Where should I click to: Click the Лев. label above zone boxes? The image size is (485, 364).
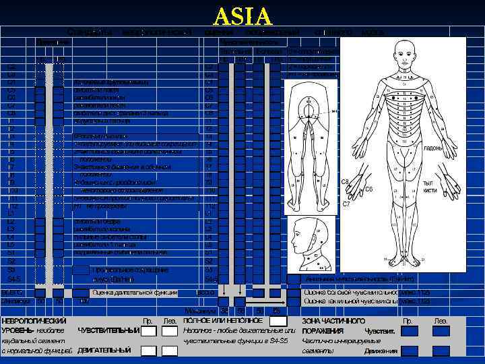[441, 322]
